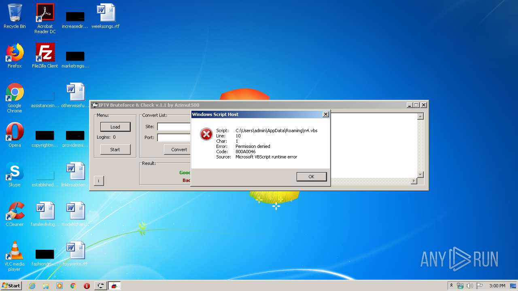Click the Start button in IPTV Bruteforce window
The width and height of the screenshot is (518, 291).
coord(115,149)
